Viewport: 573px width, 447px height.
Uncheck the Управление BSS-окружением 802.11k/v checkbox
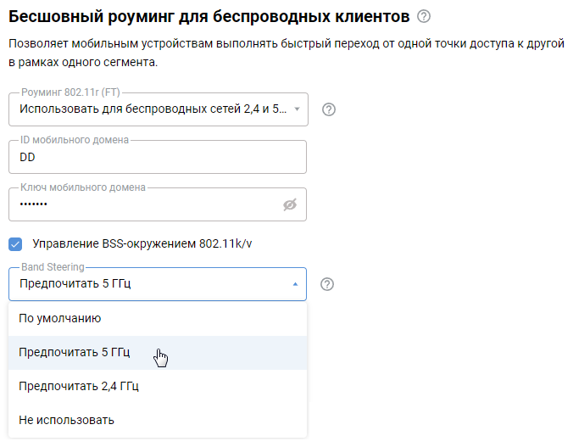(x=16, y=243)
